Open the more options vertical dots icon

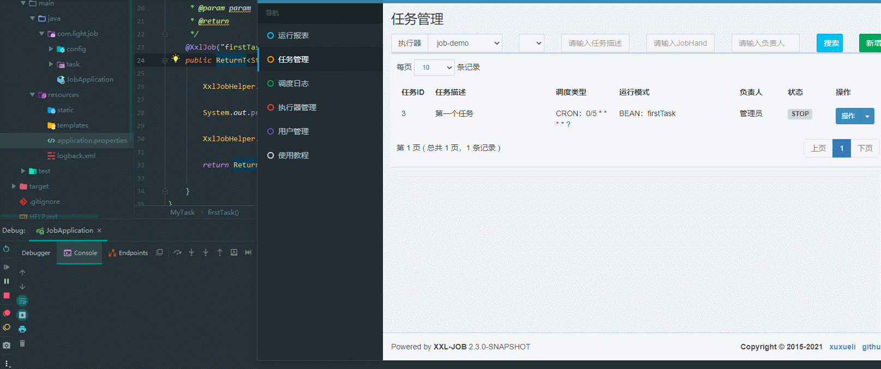7,363
